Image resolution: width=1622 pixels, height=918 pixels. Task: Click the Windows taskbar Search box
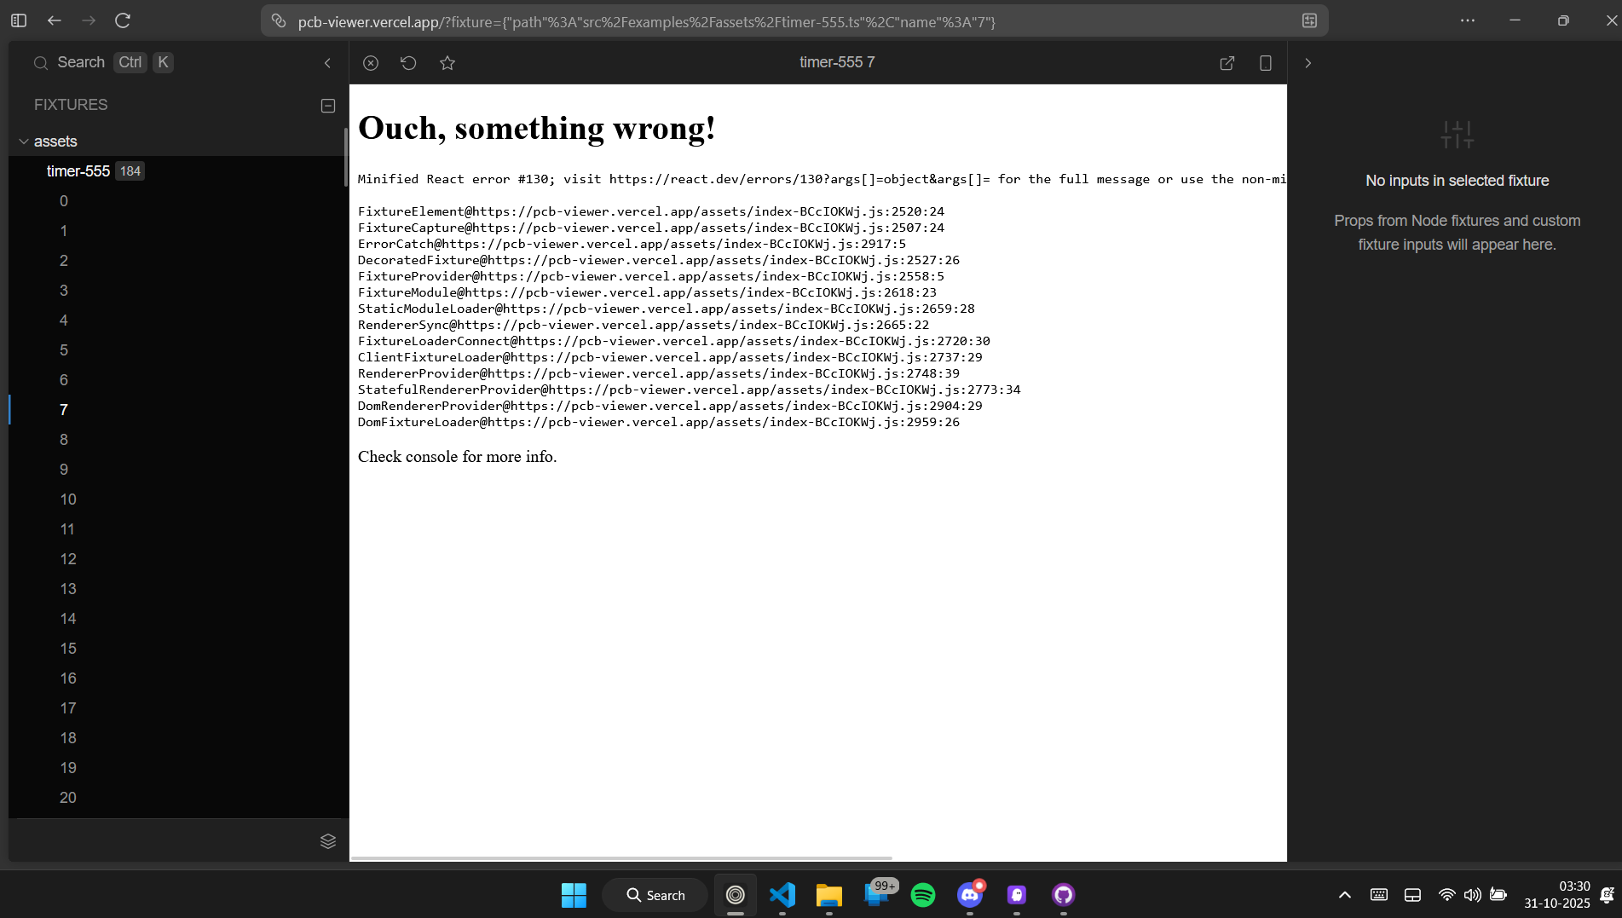655,895
